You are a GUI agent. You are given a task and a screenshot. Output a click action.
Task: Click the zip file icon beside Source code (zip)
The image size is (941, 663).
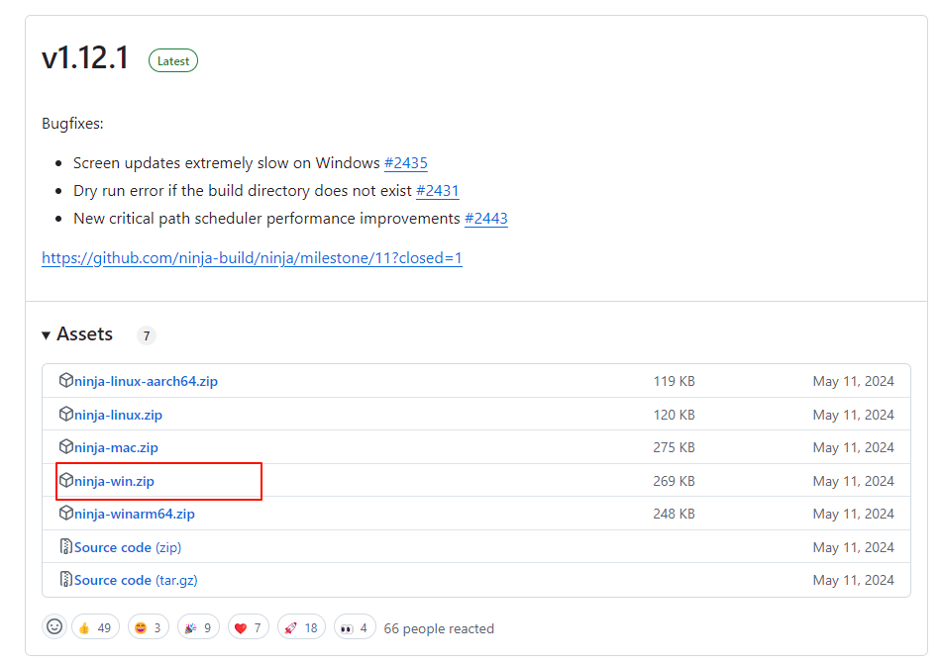tap(66, 547)
